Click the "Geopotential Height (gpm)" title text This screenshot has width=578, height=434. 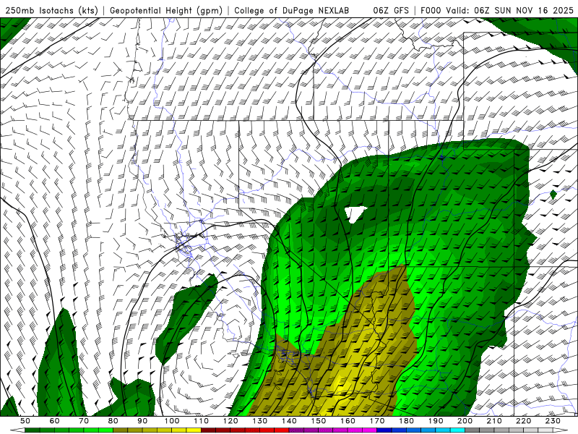pyautogui.click(x=166, y=10)
